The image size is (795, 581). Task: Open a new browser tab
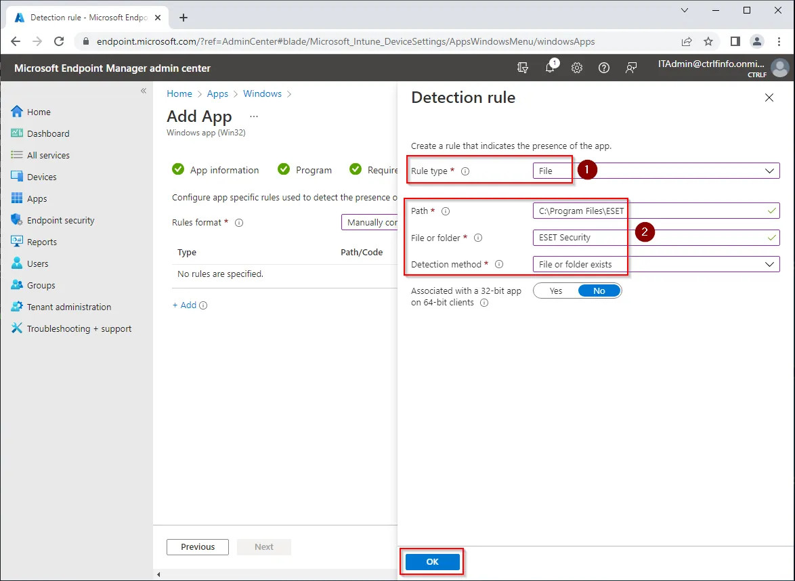(x=184, y=18)
